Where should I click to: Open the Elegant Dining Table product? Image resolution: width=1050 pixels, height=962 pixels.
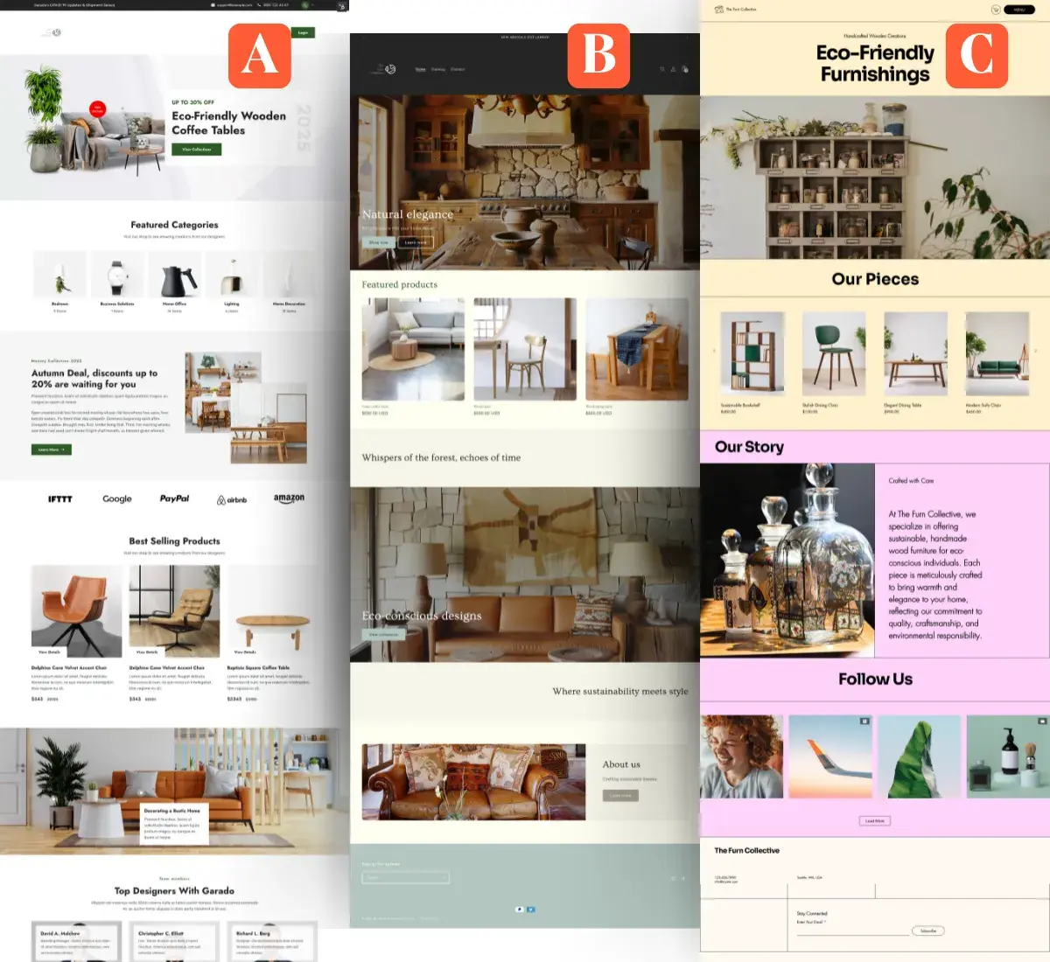click(915, 353)
